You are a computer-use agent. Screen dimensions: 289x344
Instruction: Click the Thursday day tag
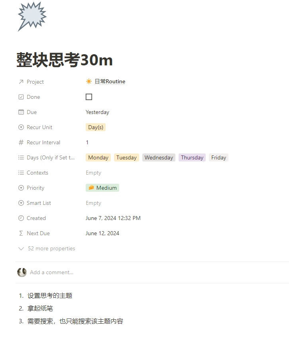click(192, 157)
